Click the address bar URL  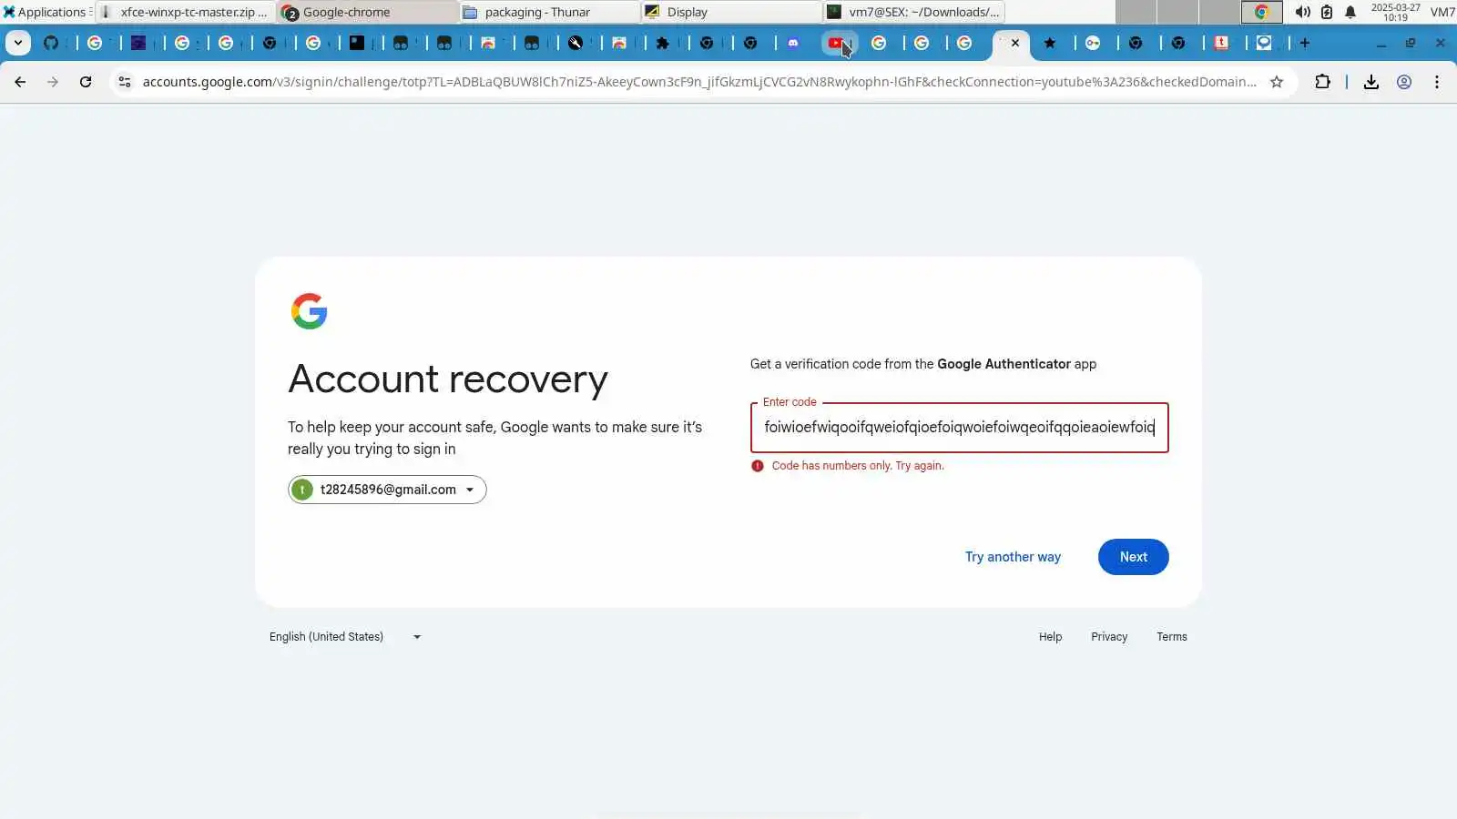[699, 82]
